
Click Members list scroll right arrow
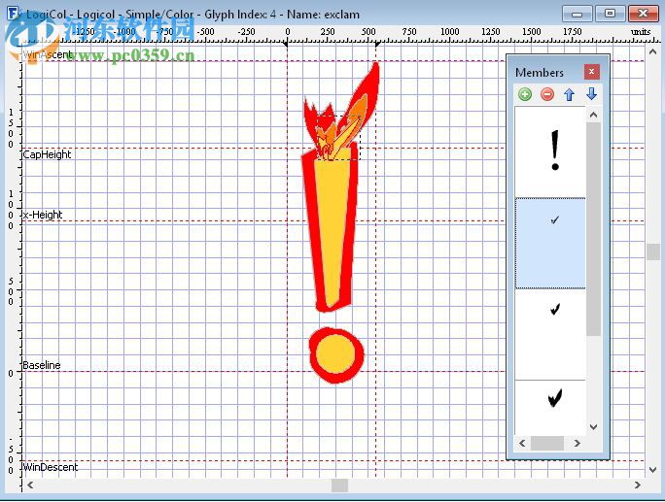point(577,443)
